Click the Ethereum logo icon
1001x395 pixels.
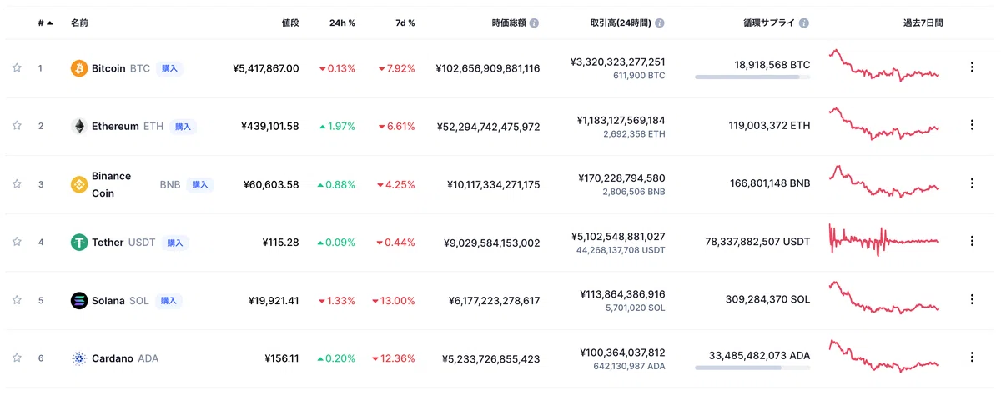79,127
